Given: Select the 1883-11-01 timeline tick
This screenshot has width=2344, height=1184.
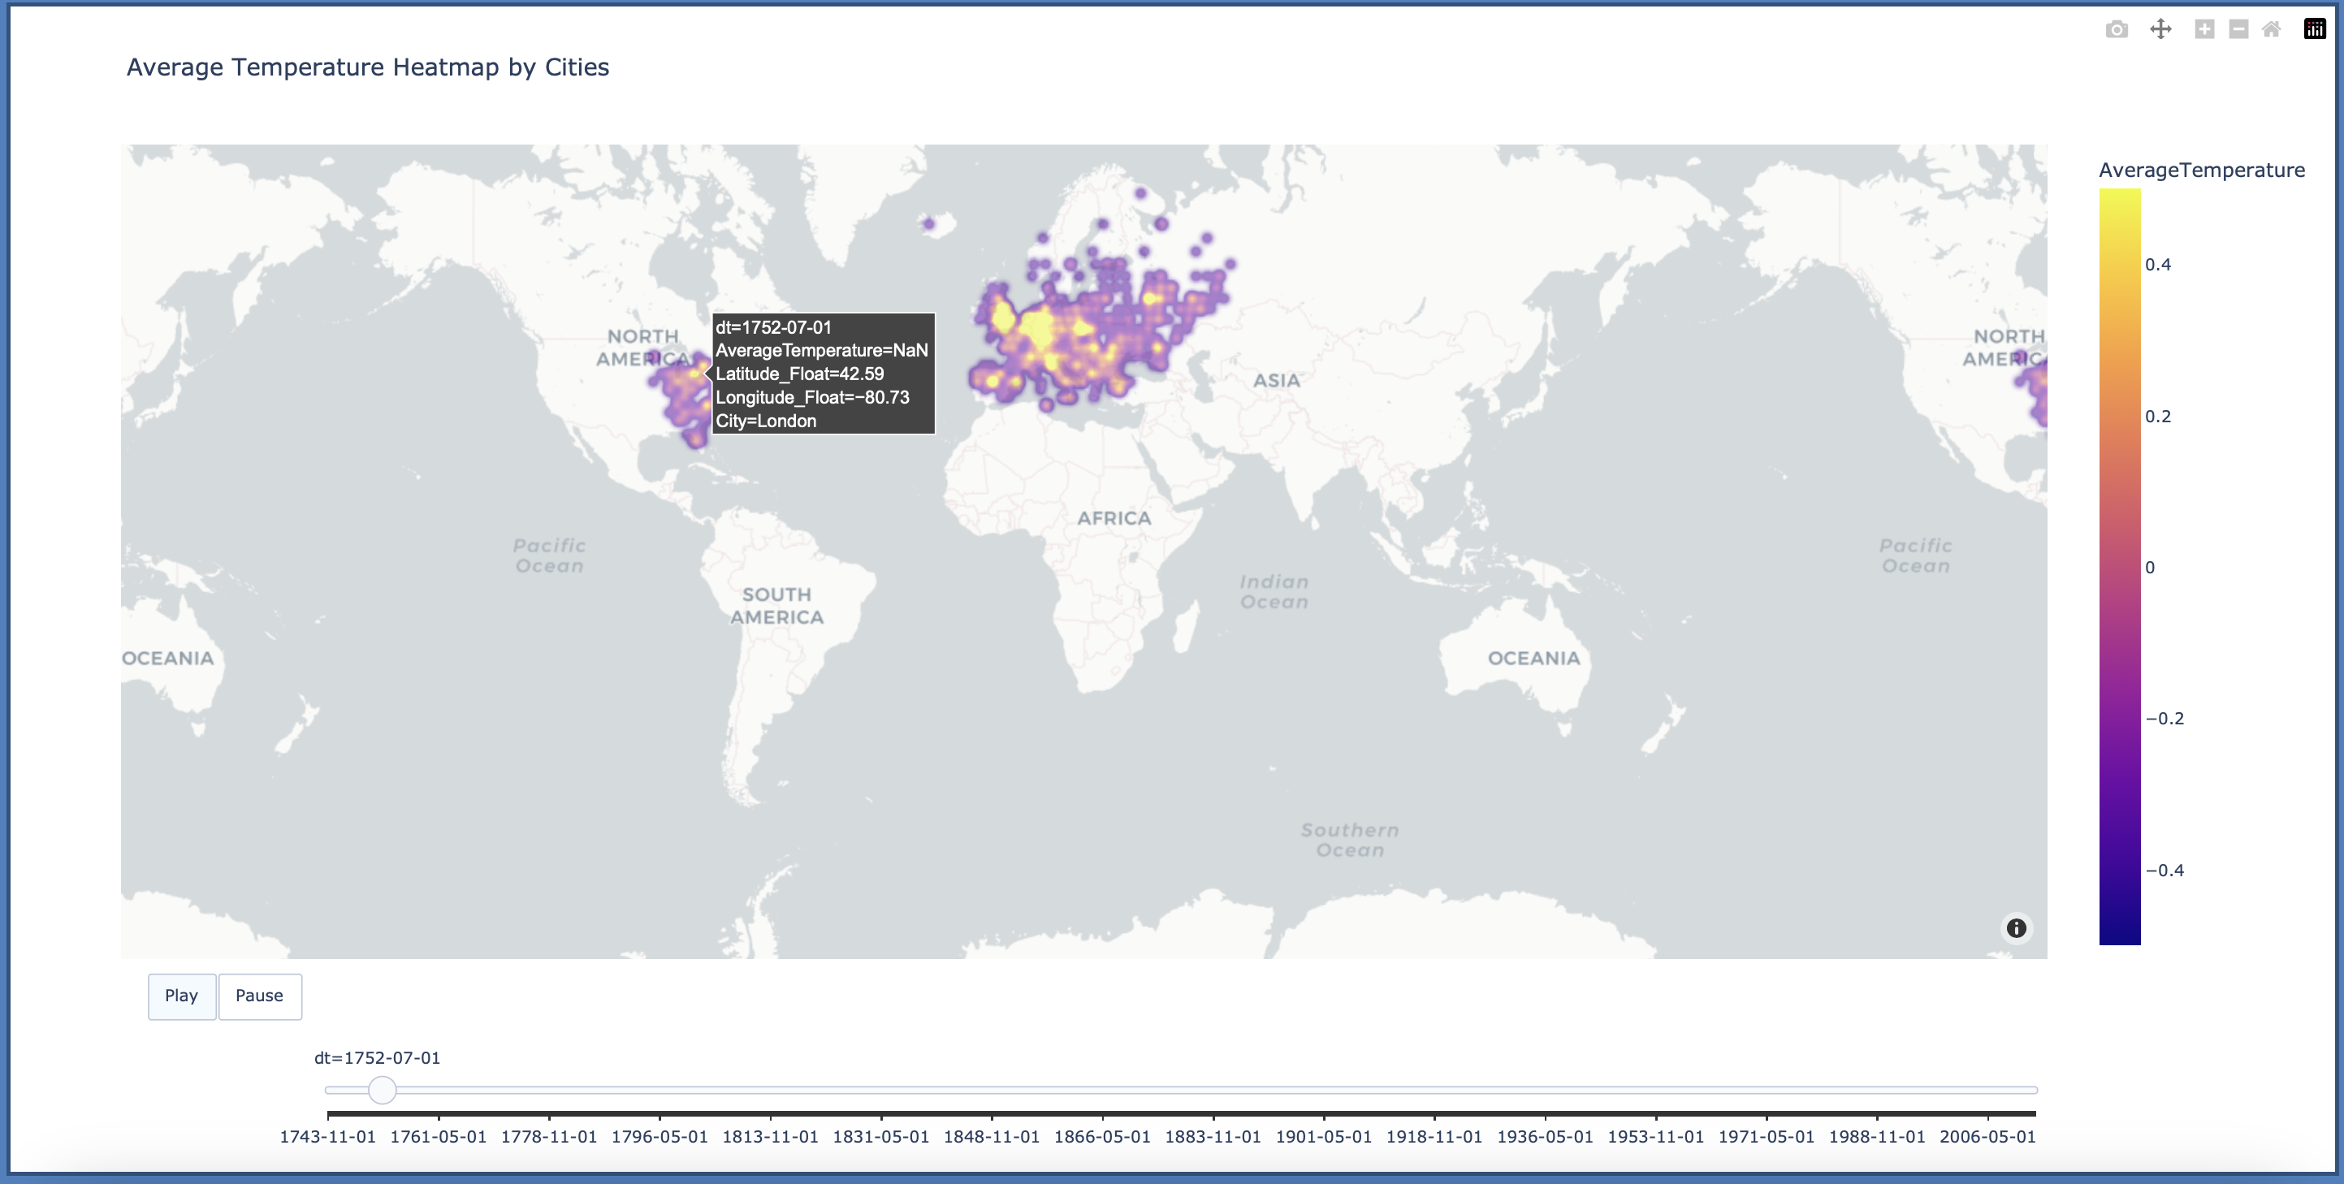Looking at the screenshot, I should coord(1214,1136).
